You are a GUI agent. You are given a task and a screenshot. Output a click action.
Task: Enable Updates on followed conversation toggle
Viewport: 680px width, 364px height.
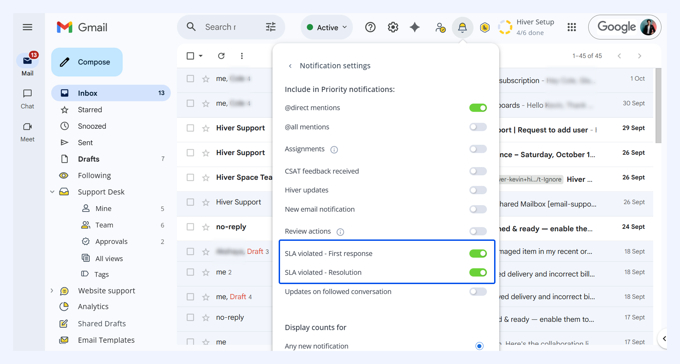478,292
